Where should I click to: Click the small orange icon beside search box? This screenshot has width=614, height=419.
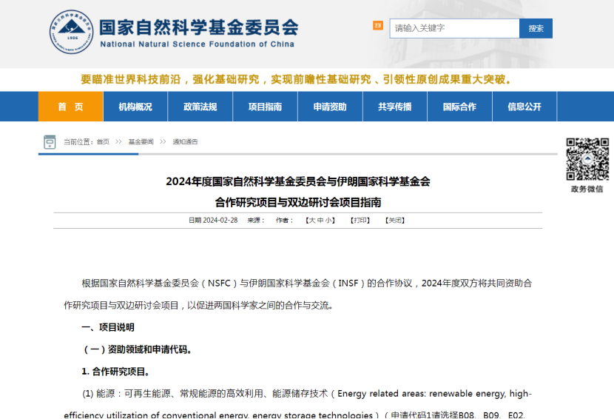pos(378,26)
